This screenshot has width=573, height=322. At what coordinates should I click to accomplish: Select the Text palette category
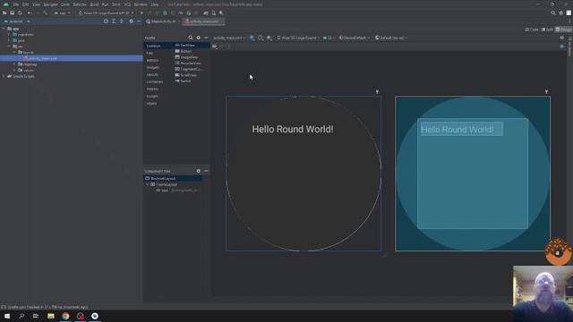pyautogui.click(x=150, y=54)
